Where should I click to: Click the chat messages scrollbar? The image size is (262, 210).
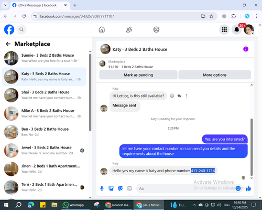(252, 147)
